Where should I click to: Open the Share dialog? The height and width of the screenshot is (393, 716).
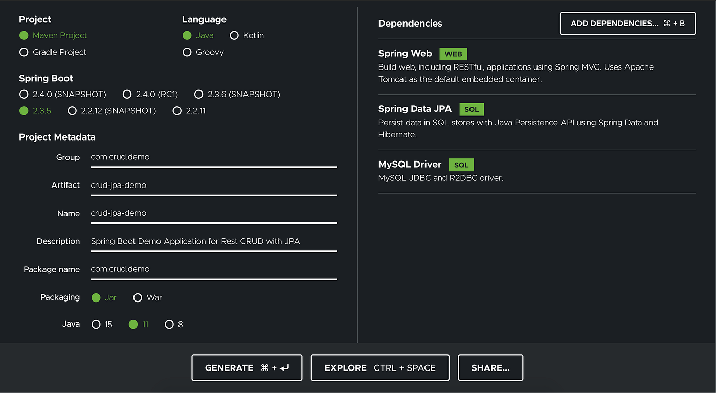coord(490,368)
